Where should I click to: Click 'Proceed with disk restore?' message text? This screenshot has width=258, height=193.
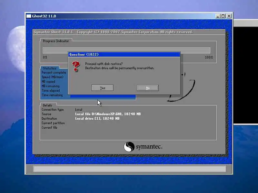(x=104, y=64)
